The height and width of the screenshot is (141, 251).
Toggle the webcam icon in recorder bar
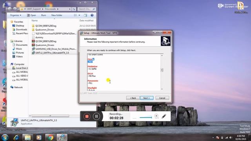pyautogui.click(x=156, y=116)
